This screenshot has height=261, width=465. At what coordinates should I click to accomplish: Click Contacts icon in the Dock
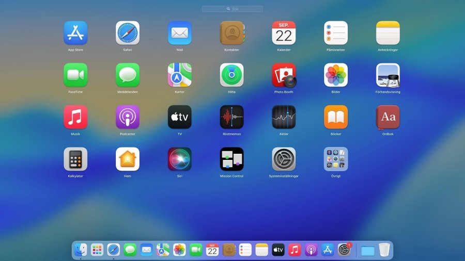229,250
